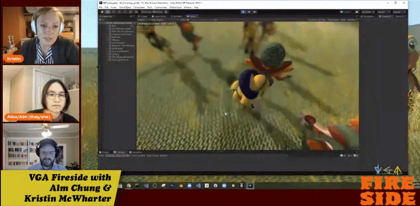Image resolution: width=420 pixels, height=206 pixels.
Task: Select the Move tool in Unity toolbar
Action: tap(108, 12)
